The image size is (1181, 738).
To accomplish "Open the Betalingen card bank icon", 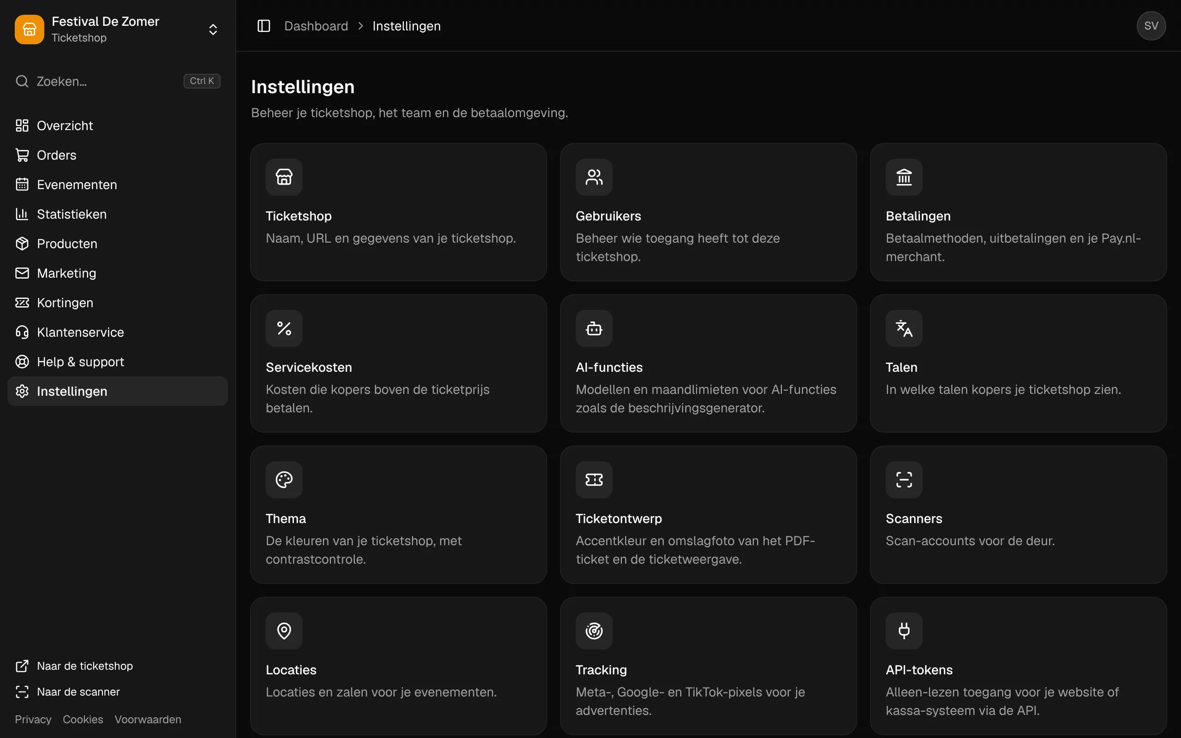I will 904,177.
